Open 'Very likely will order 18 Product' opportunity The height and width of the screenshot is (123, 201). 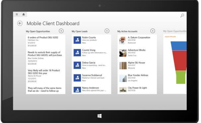44,72
